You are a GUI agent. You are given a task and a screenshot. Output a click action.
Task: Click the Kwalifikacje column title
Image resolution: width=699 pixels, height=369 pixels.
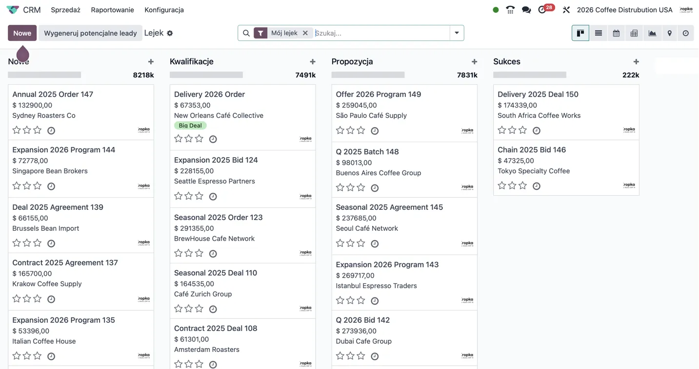tap(192, 61)
